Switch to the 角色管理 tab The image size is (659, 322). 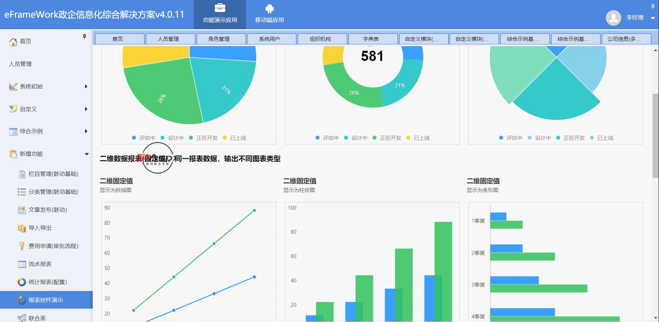click(221, 39)
